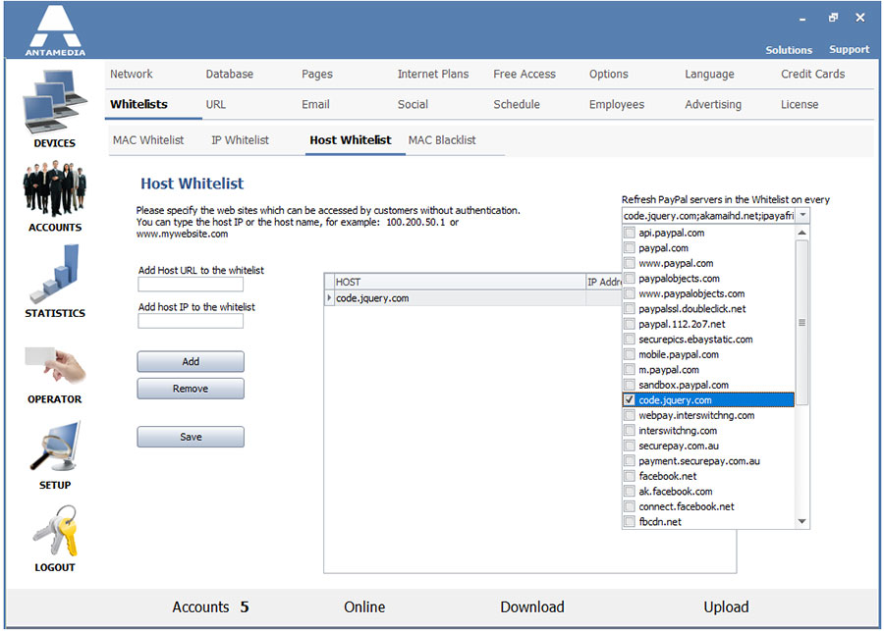Enable the paypal.com checkbox
This screenshot has width=884, height=631.
(630, 248)
